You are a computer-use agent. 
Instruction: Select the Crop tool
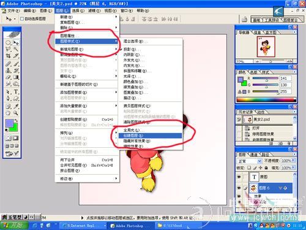click(8, 56)
